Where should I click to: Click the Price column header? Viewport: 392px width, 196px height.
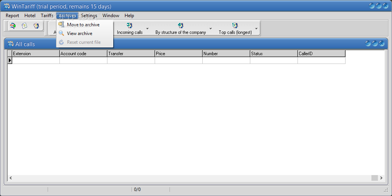click(179, 53)
